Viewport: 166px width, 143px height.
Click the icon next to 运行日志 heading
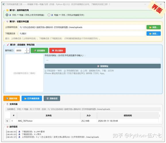coord(7,127)
